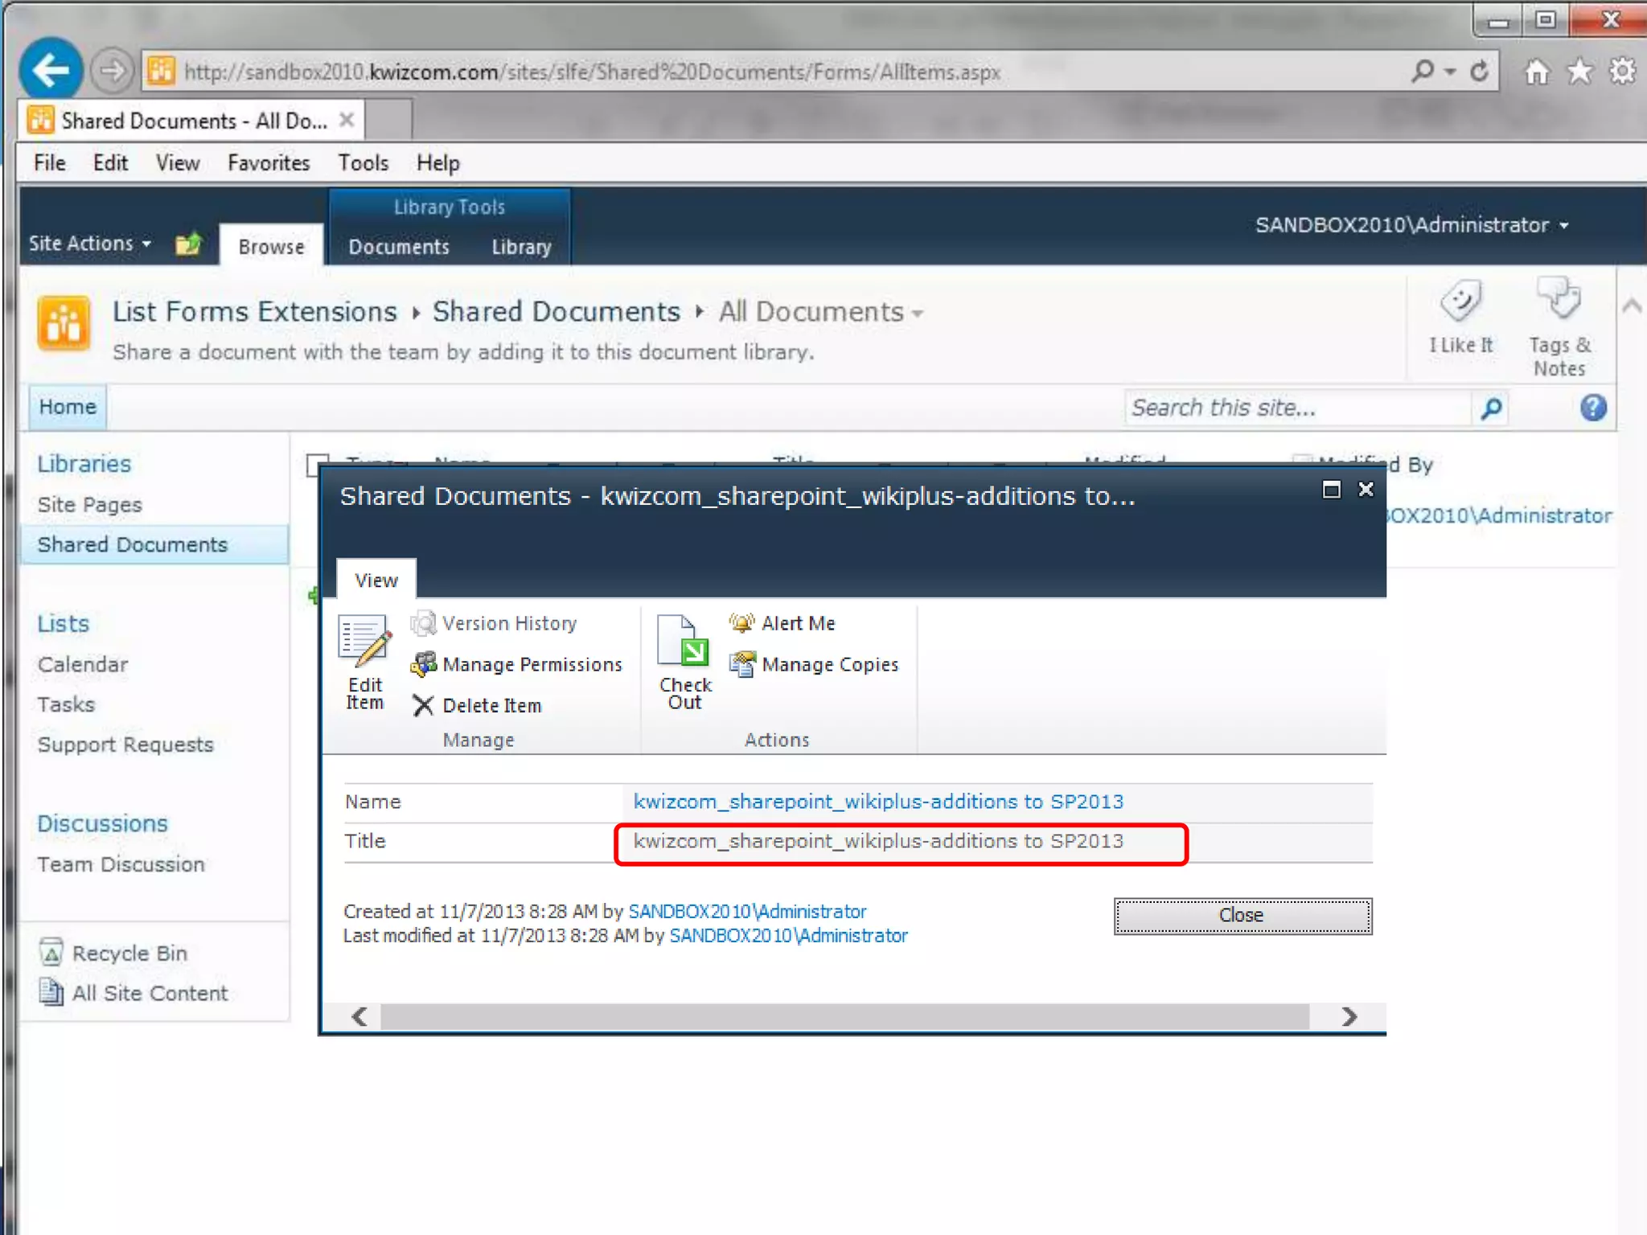
Task: Click the browser address bar URL
Action: click(592, 72)
